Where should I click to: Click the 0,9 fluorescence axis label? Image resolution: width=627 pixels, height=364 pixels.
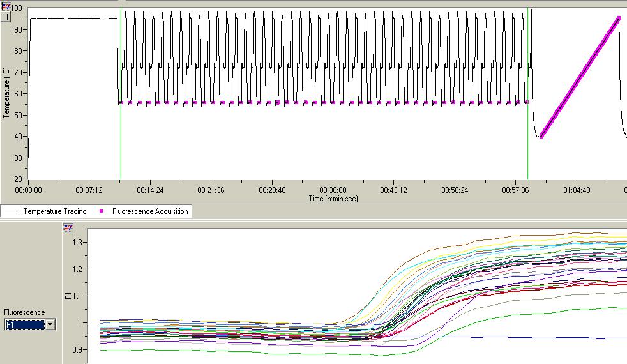click(77, 349)
